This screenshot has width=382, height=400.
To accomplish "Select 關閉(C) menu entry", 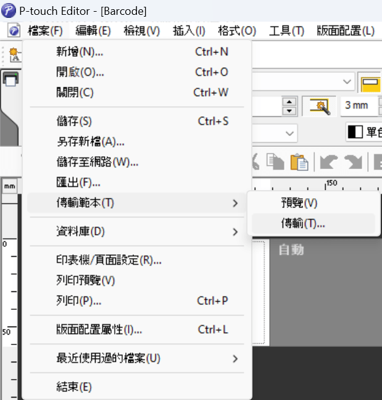I will (136, 93).
